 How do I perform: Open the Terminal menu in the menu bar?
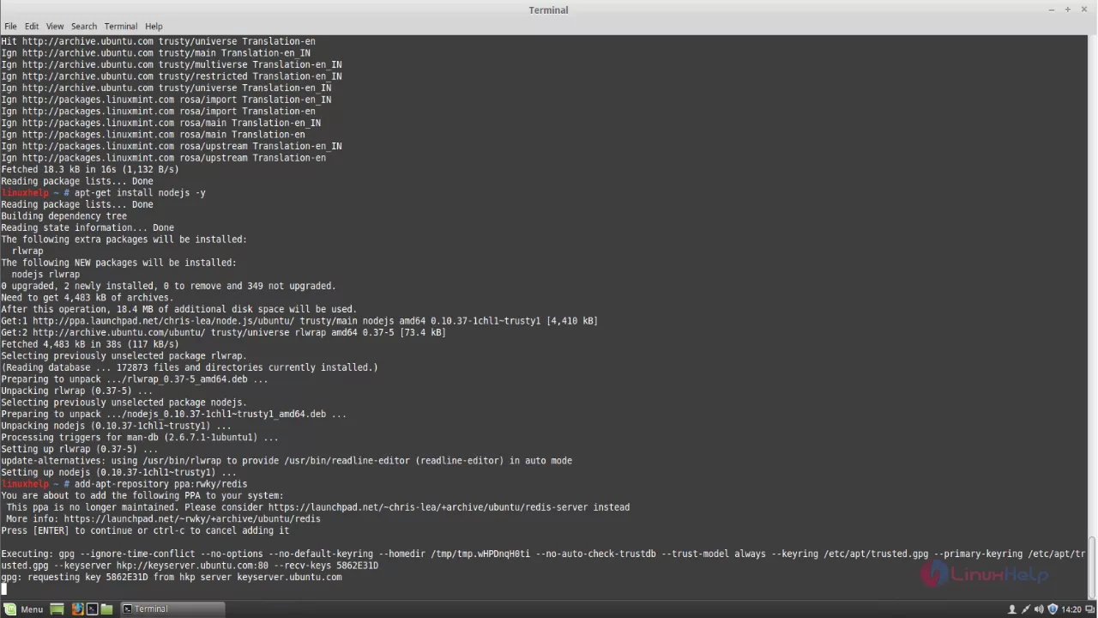121,26
